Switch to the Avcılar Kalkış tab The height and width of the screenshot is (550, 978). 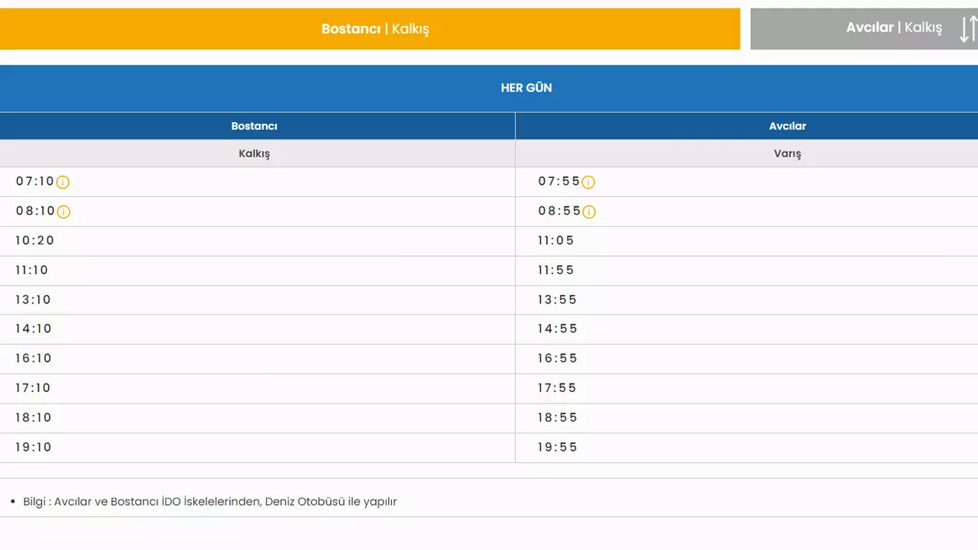pos(893,28)
